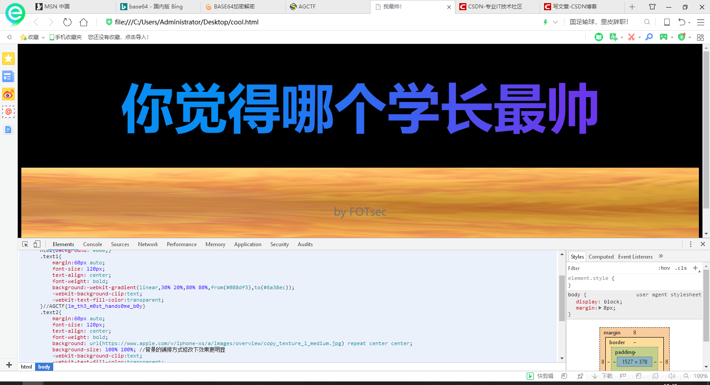Open the Application tab
The height and width of the screenshot is (385, 710).
[248, 244]
